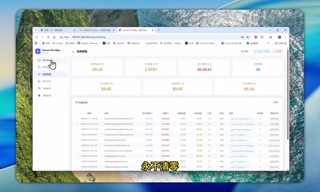Open the ChatGPT bookmark
Screen dimensions: 320x192
119,43
